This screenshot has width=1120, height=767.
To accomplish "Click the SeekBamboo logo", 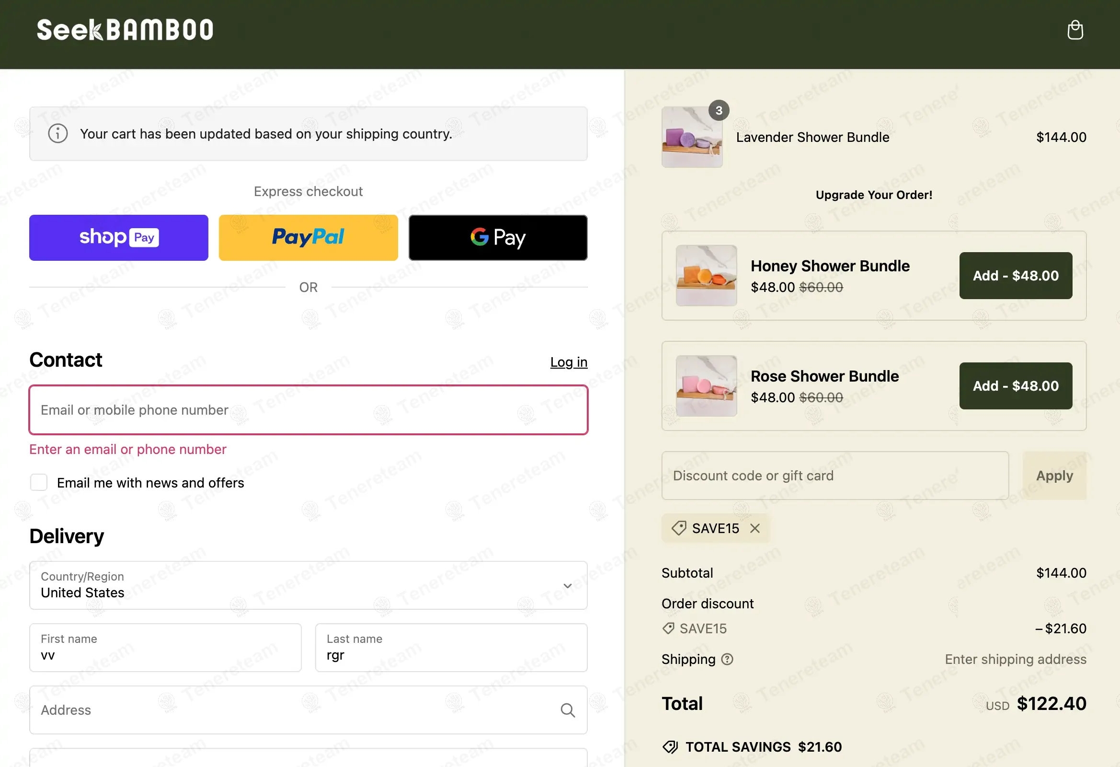I will click(x=125, y=30).
